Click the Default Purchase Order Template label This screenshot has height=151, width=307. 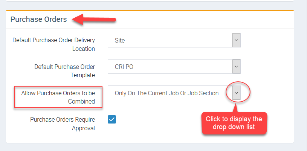coord(64,70)
